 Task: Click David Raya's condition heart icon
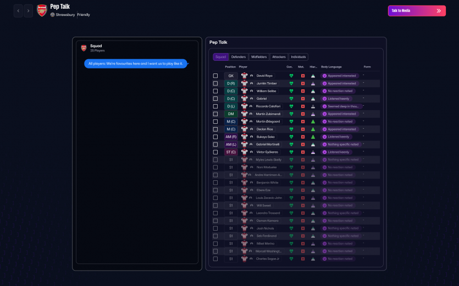click(291, 76)
